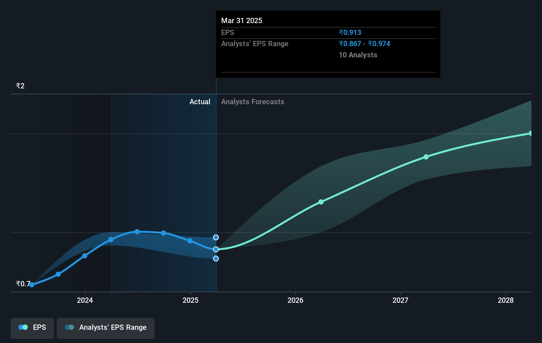Click the 2027 x-axis label
The height and width of the screenshot is (343, 542).
[400, 300]
